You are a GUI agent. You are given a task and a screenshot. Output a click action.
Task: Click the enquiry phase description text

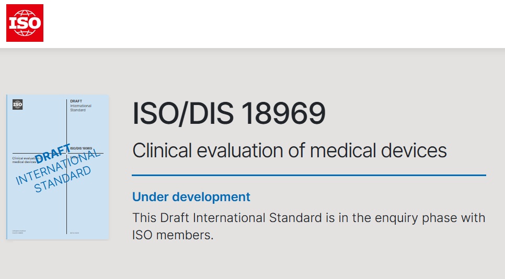click(x=308, y=217)
